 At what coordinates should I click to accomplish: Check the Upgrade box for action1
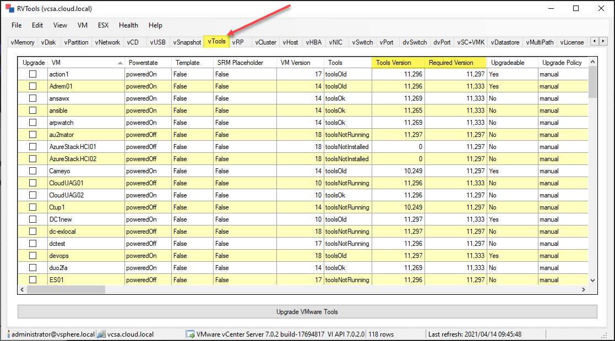[33, 74]
